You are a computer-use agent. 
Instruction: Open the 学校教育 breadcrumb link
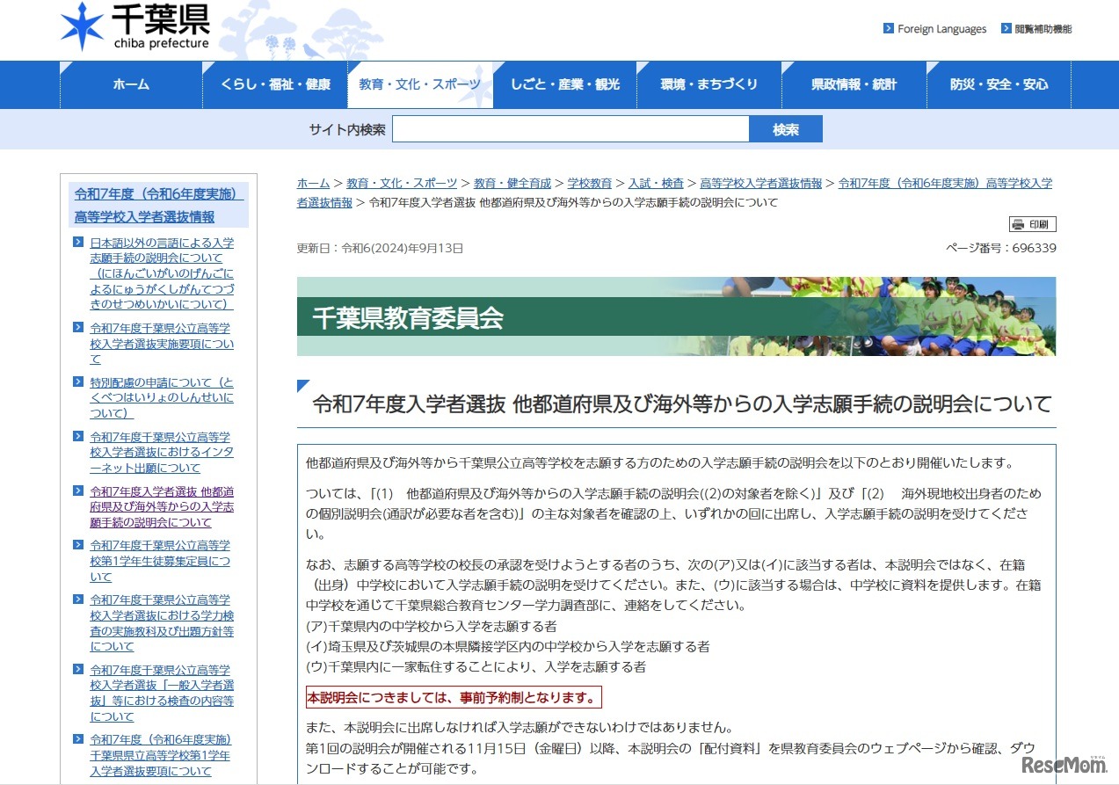(590, 184)
